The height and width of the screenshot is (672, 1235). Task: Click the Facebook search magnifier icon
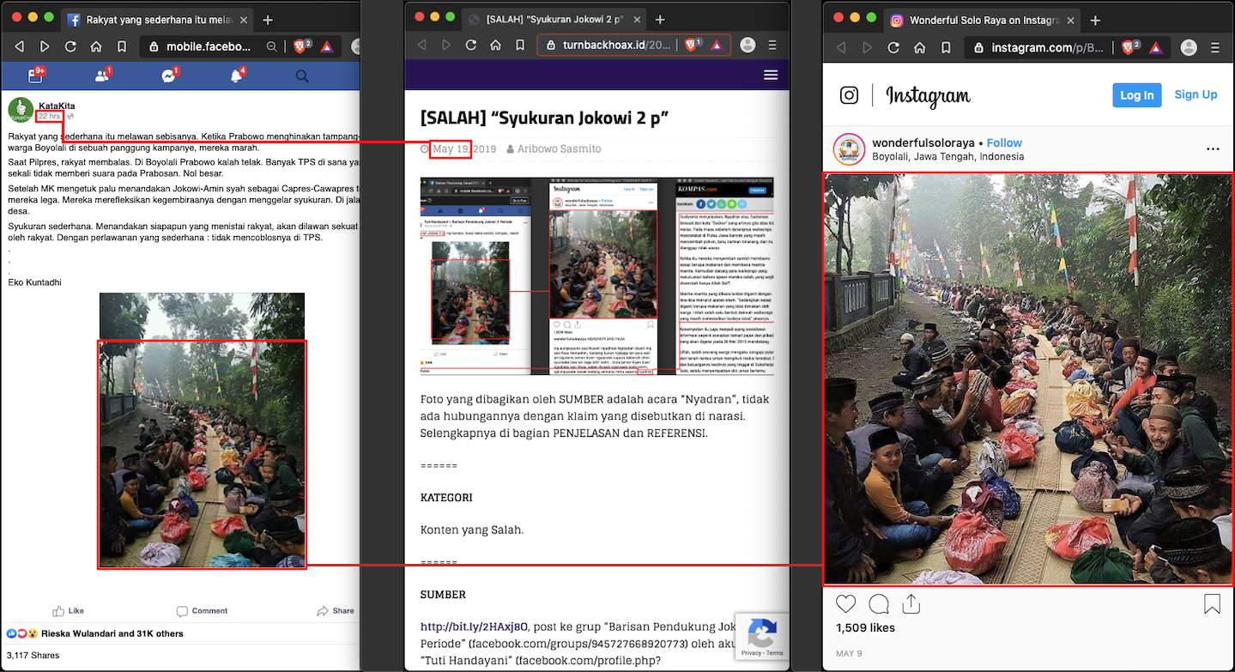[x=302, y=76]
